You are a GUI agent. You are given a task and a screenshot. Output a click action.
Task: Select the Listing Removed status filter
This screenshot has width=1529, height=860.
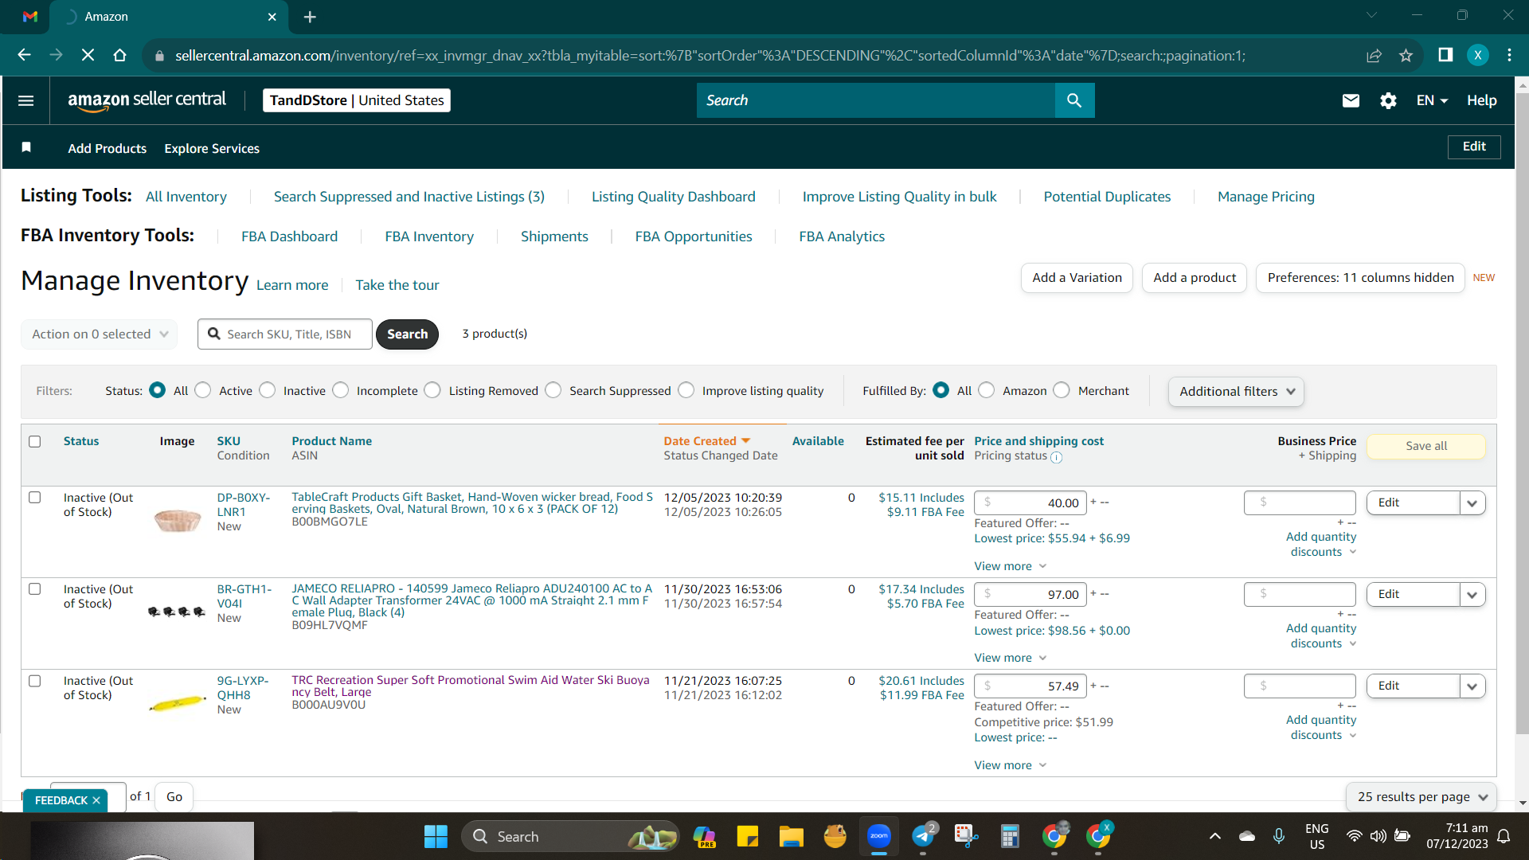(x=432, y=390)
